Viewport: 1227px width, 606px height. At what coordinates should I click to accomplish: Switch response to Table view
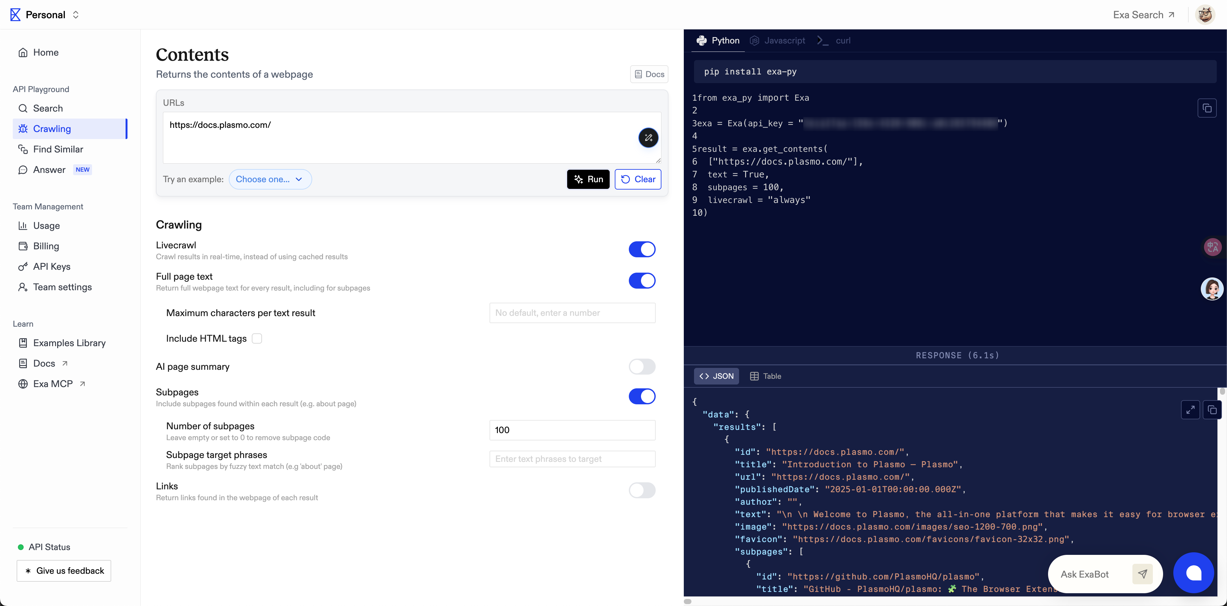pyautogui.click(x=766, y=377)
